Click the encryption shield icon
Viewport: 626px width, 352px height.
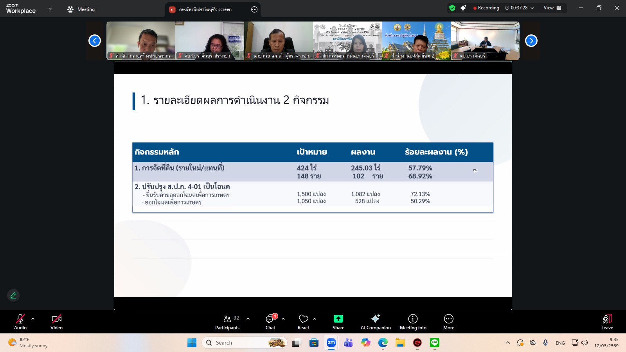(x=452, y=8)
